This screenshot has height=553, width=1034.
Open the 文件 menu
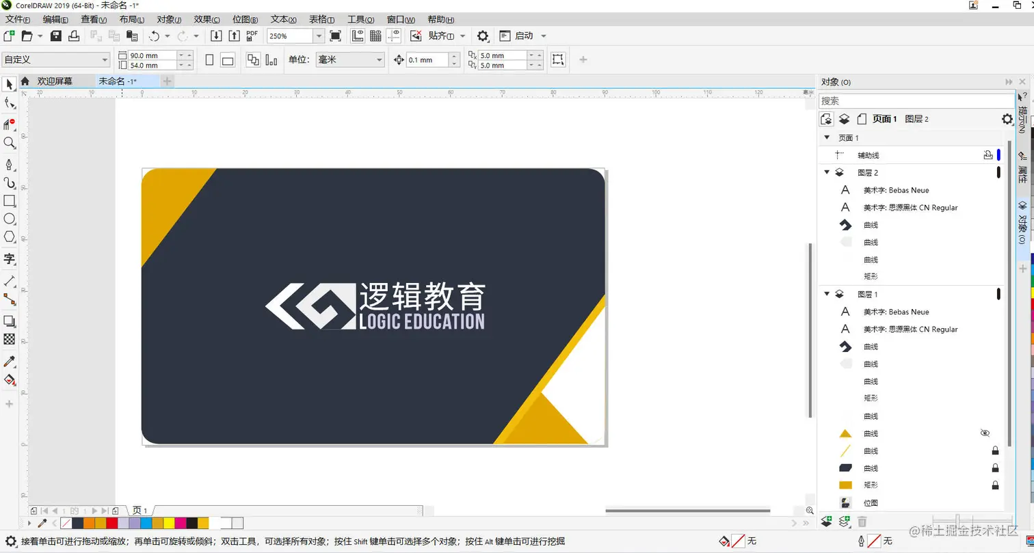(x=18, y=19)
